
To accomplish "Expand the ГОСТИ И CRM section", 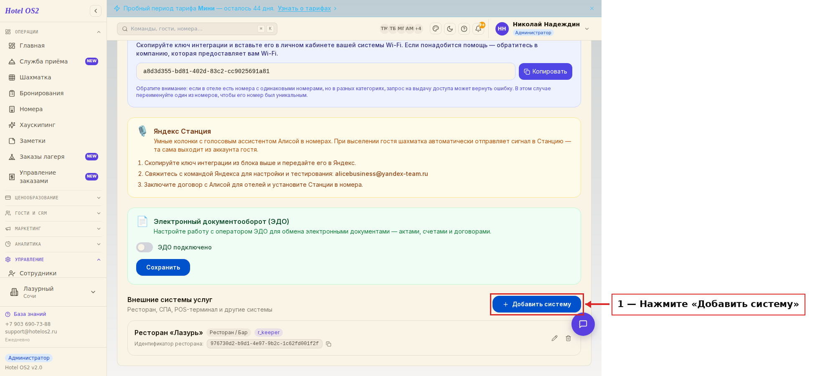I will 53,213.
